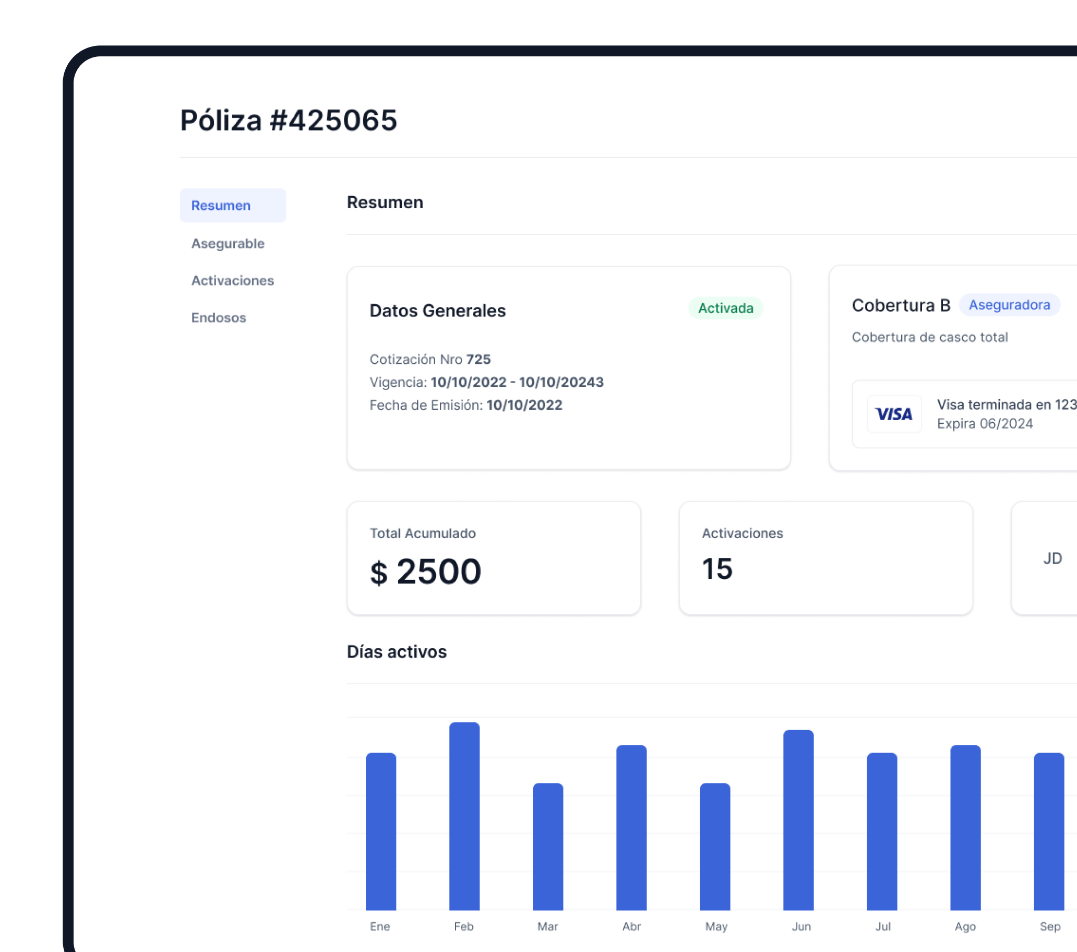
Task: Click the 15 activations value
Action: pyautogui.click(x=717, y=569)
